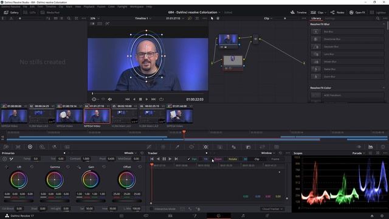Expand the scopes panel to full view
The image size is (389, 219).
377,153
